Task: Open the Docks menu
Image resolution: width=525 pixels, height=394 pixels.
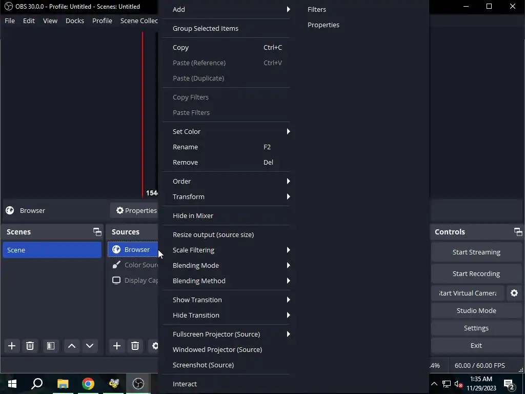Action: click(75, 21)
